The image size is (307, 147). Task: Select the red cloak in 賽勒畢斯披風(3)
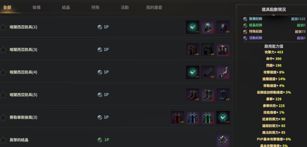[x=177, y=117]
